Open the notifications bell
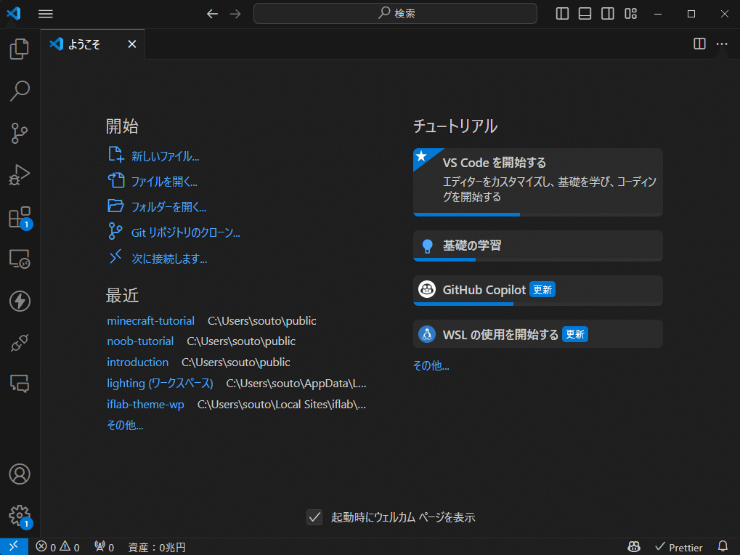740x555 pixels. coord(723,546)
